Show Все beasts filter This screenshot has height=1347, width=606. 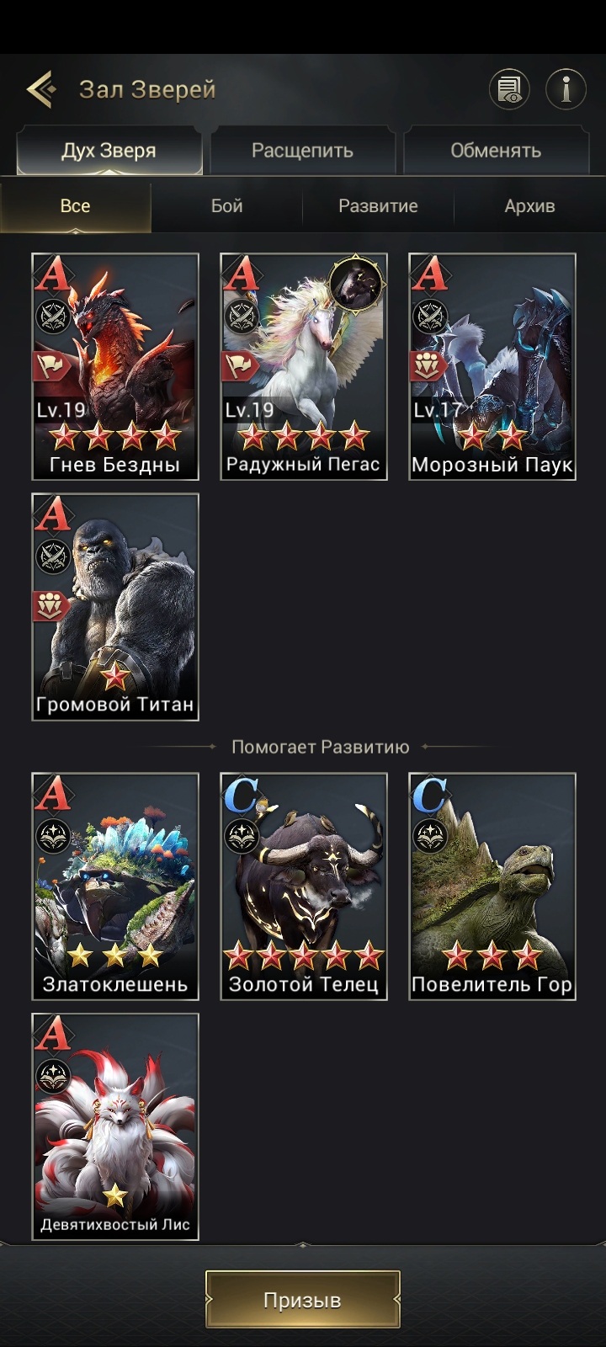coord(76,206)
